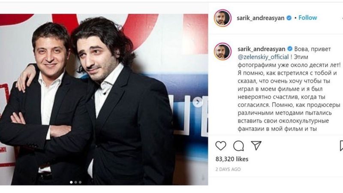Like the post with the heart icon

coord(221,146)
